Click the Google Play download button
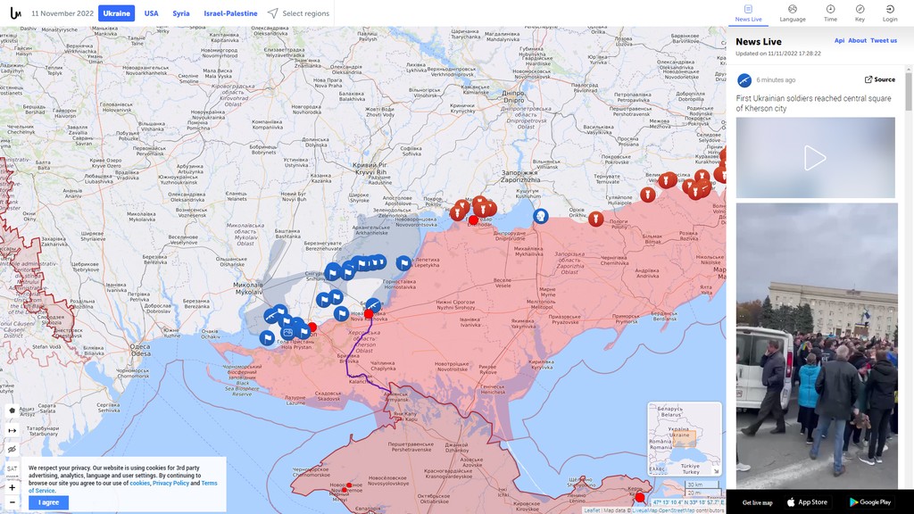The image size is (914, 514). (870, 502)
